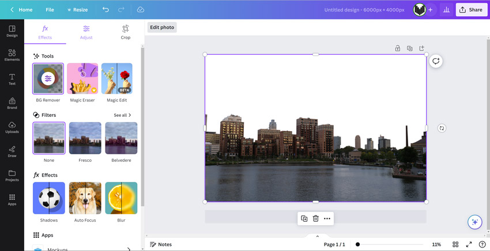Viewport: 490px width, 251px height.
Task: Click the bottom-right image resize handle
Action: click(x=427, y=202)
